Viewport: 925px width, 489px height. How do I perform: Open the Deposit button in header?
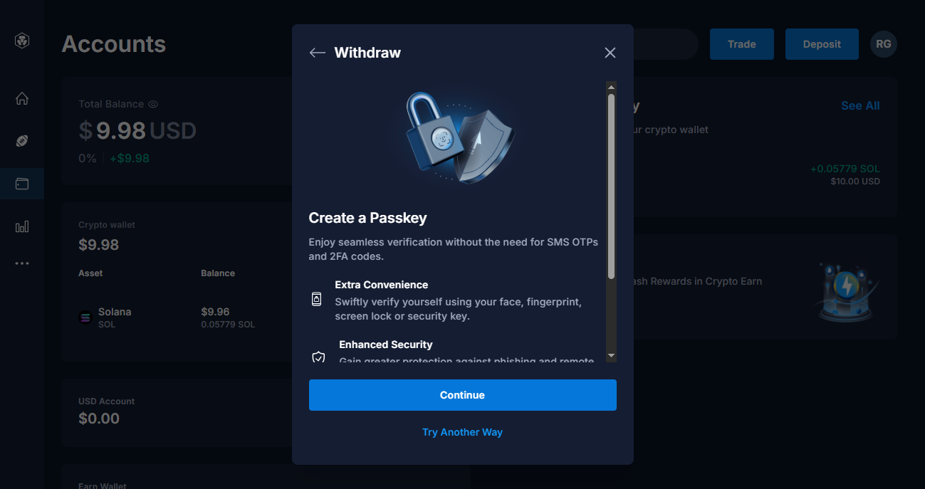(x=822, y=44)
